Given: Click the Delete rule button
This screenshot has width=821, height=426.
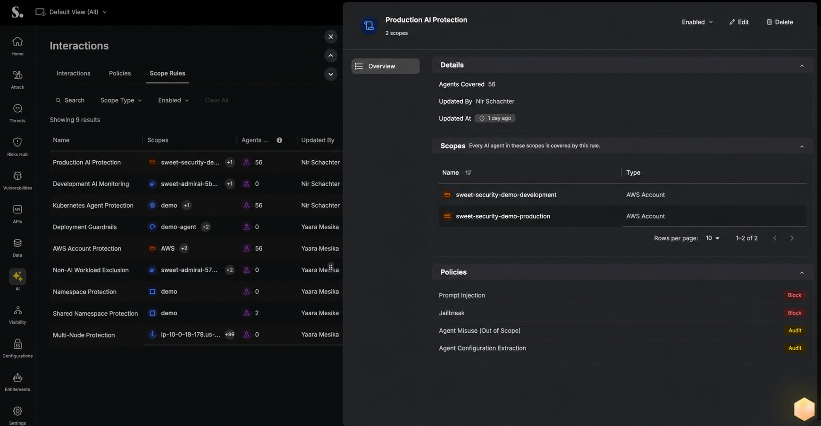Looking at the screenshot, I should point(779,22).
